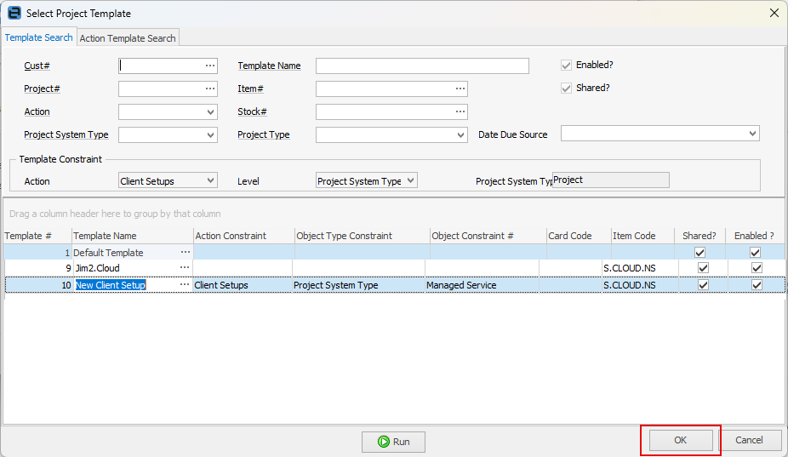Select the Default Template row name
788x457 pixels.
click(108, 253)
